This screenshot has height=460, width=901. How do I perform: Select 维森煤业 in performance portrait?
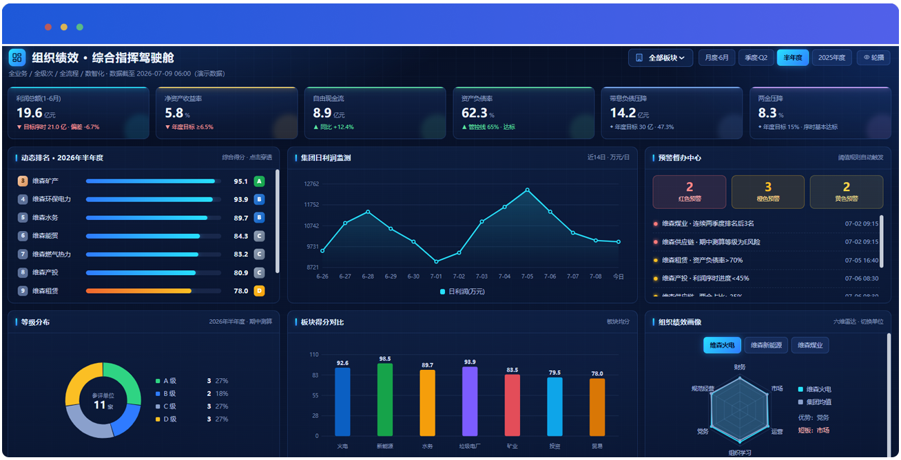(810, 345)
